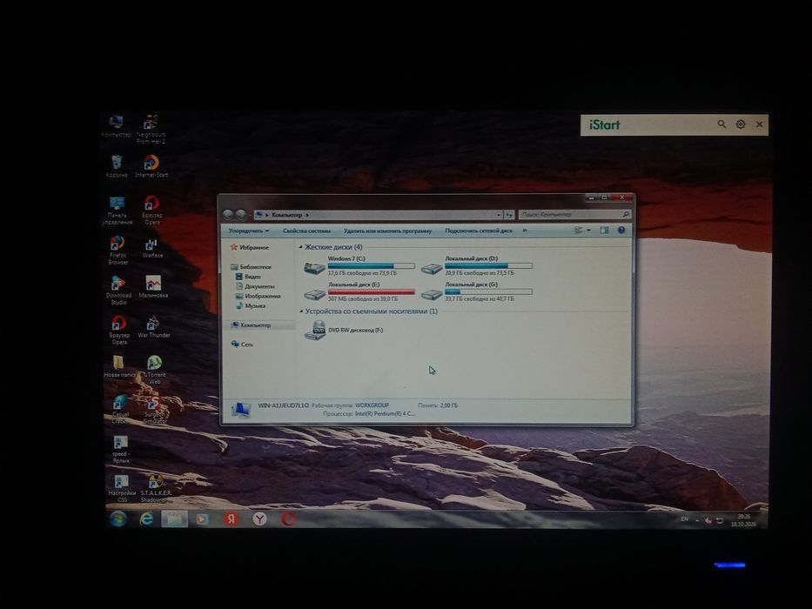Viewport: 812px width, 609px height.
Task: Click the iStart search magnifier
Action: pos(721,124)
